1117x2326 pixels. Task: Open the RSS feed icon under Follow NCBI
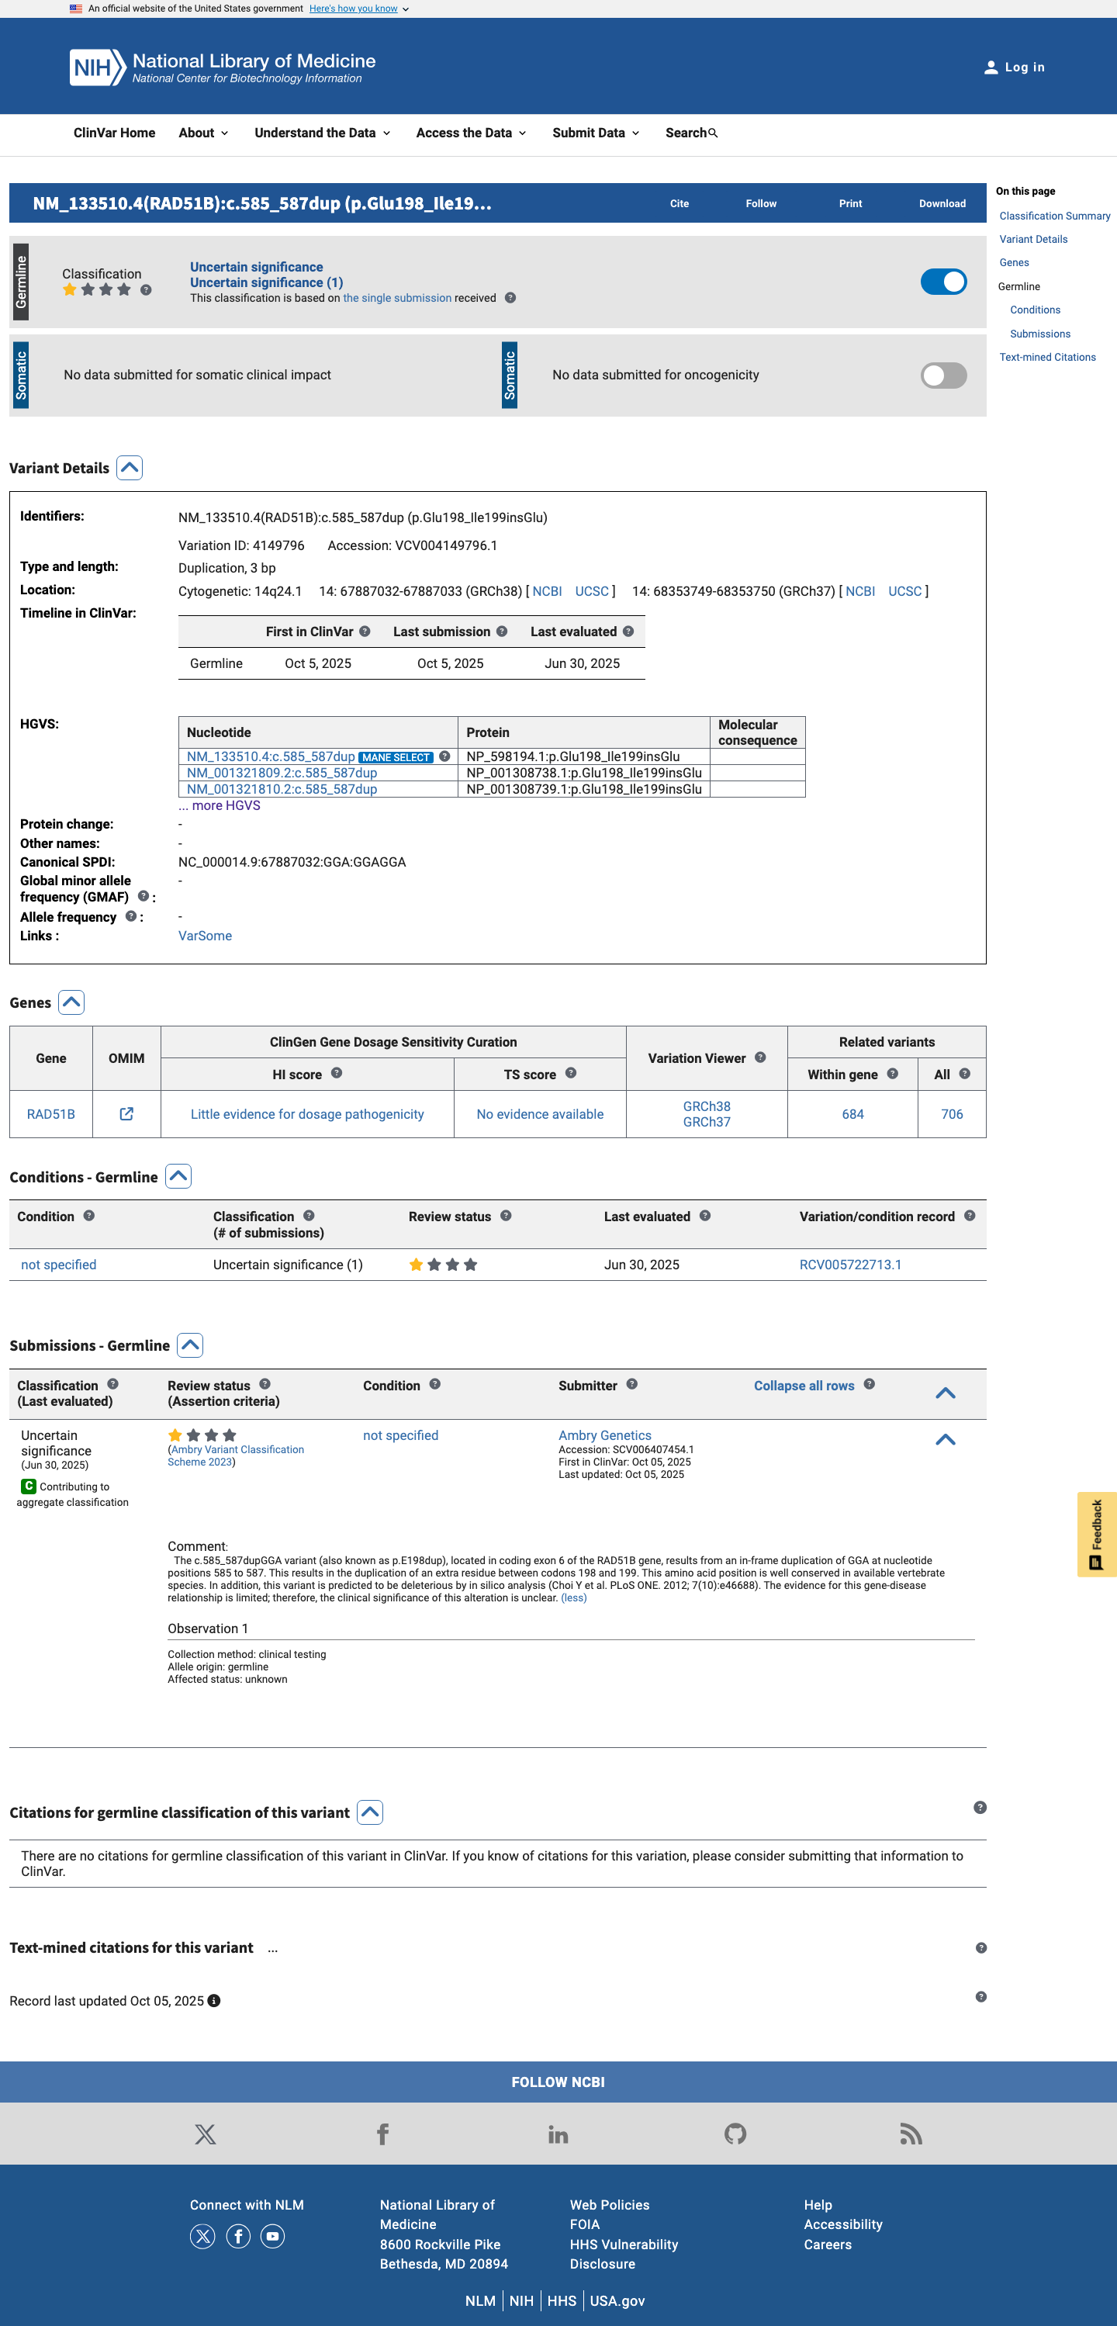(x=911, y=2134)
